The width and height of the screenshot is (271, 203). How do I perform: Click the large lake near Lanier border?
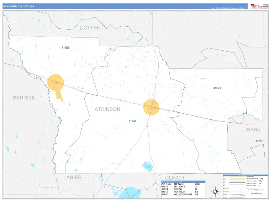point(130,192)
